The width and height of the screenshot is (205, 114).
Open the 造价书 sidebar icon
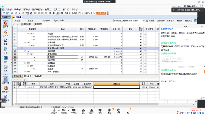5,23
